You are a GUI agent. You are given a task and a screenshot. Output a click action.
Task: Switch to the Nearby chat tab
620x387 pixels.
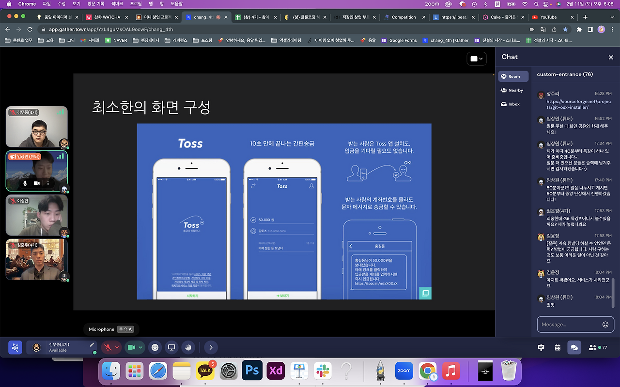click(512, 90)
